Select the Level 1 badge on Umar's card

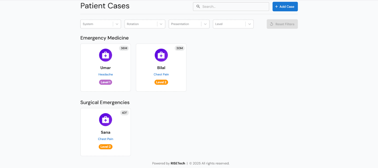coord(105,82)
